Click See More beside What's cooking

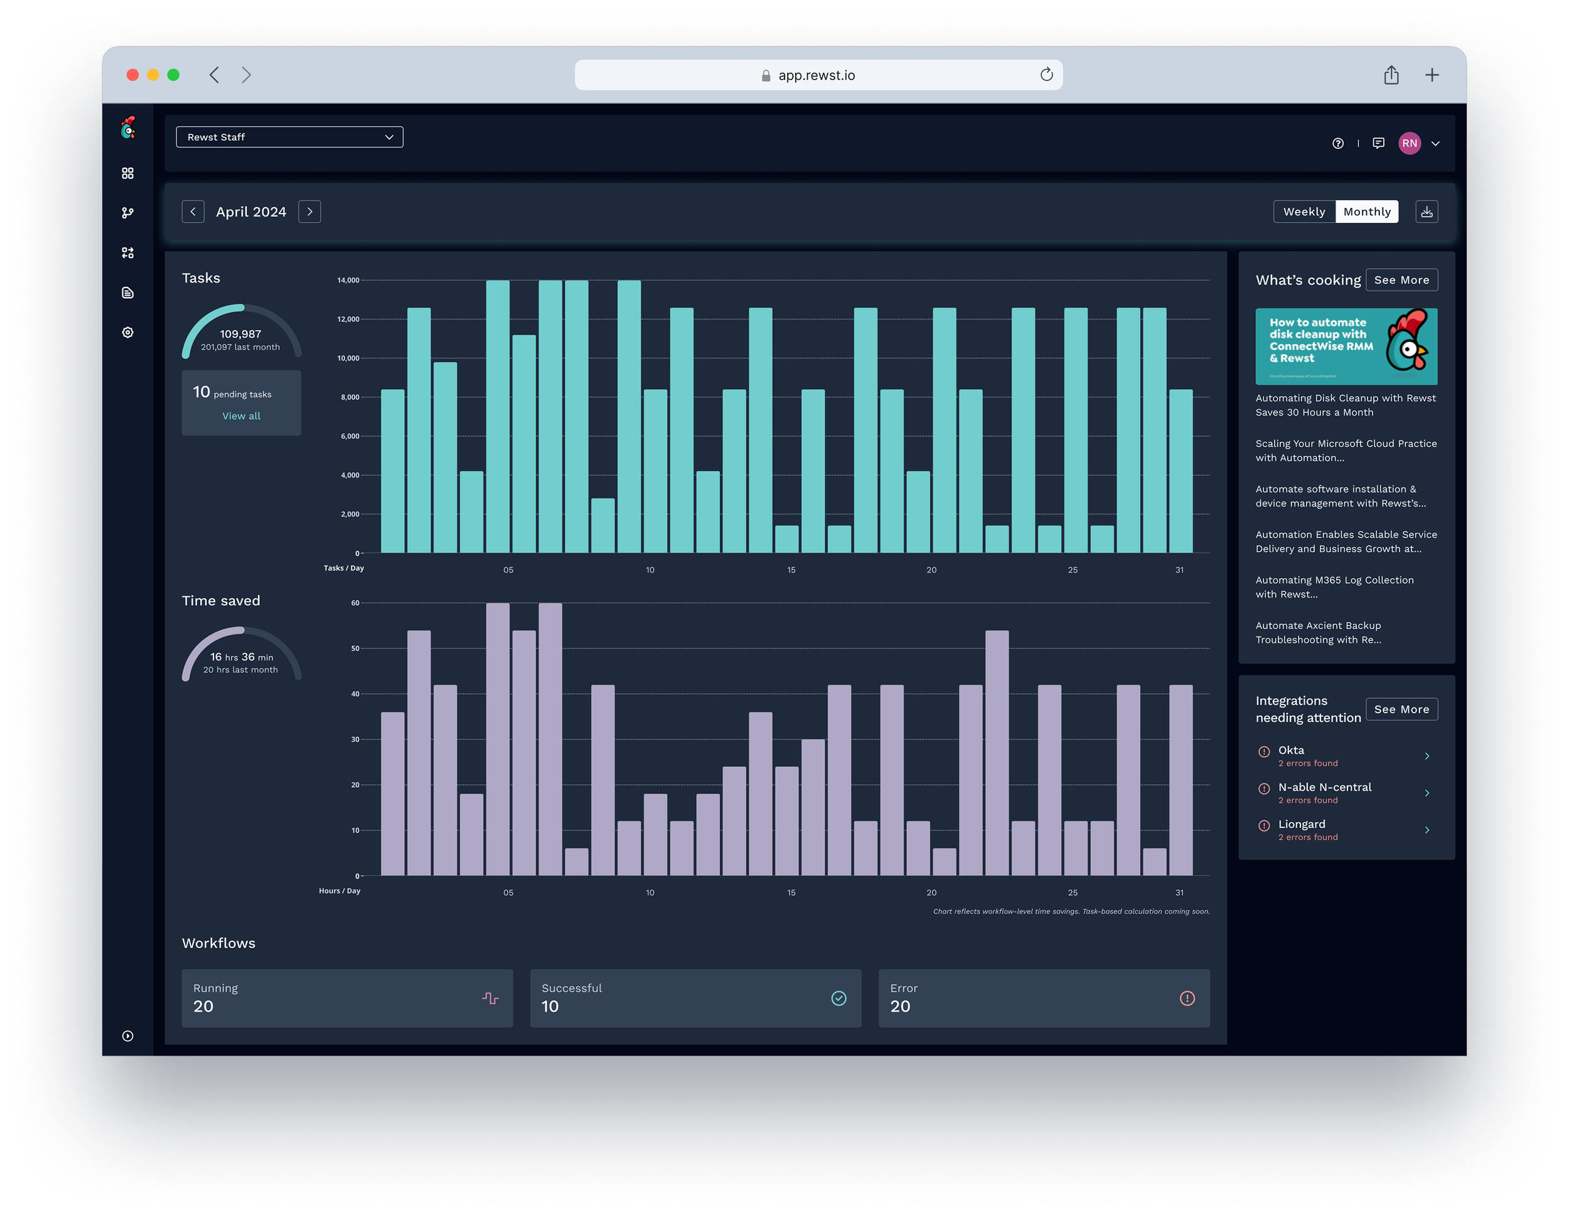[1401, 280]
